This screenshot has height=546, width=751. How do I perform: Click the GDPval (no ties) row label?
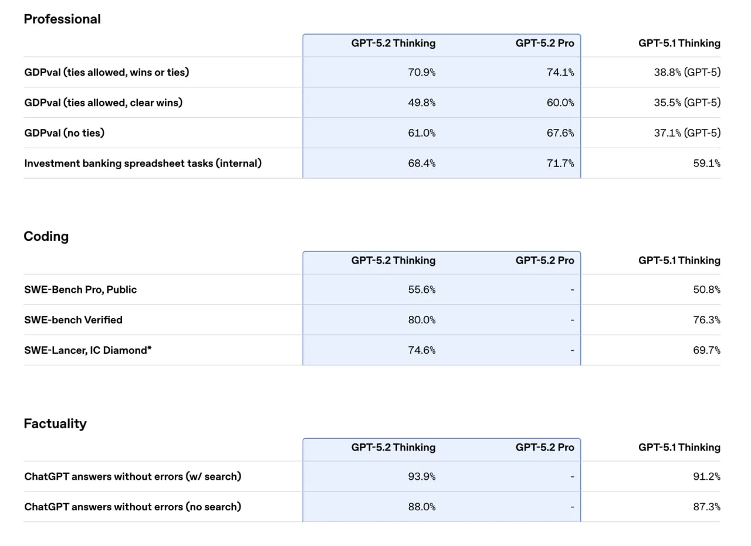(65, 133)
